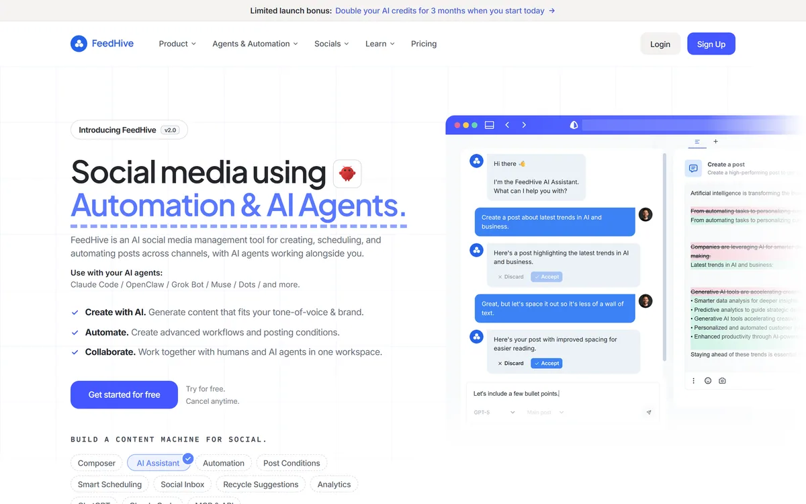Discard the improved spacing post
Viewport: 806px width, 504px height.
(x=510, y=363)
